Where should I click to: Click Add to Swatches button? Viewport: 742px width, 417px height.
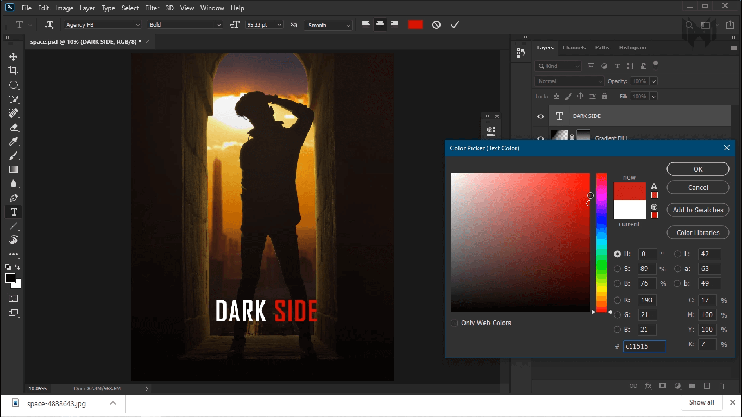pos(698,210)
